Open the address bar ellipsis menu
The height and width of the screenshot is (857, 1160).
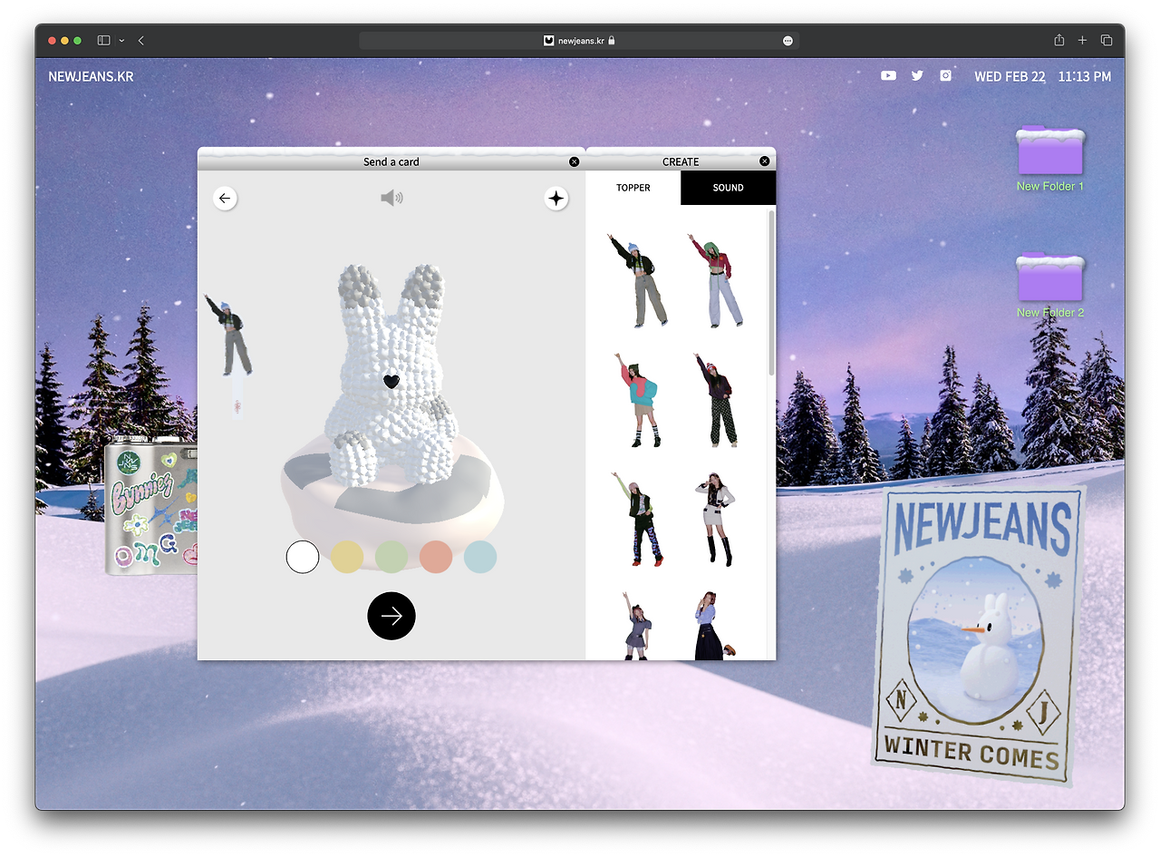[788, 41]
